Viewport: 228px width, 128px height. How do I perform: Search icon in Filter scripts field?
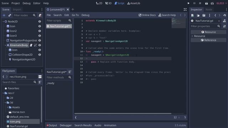click(x=70, y=21)
